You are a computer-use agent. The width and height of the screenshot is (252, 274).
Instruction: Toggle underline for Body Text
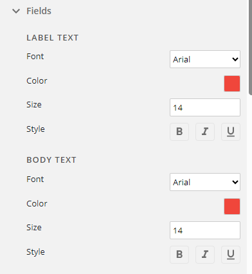[x=231, y=255]
